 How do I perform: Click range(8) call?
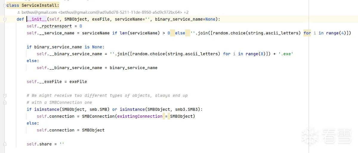click(256, 54)
